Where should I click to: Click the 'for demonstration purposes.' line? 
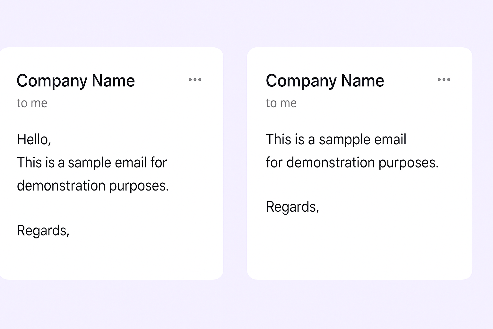click(x=352, y=163)
